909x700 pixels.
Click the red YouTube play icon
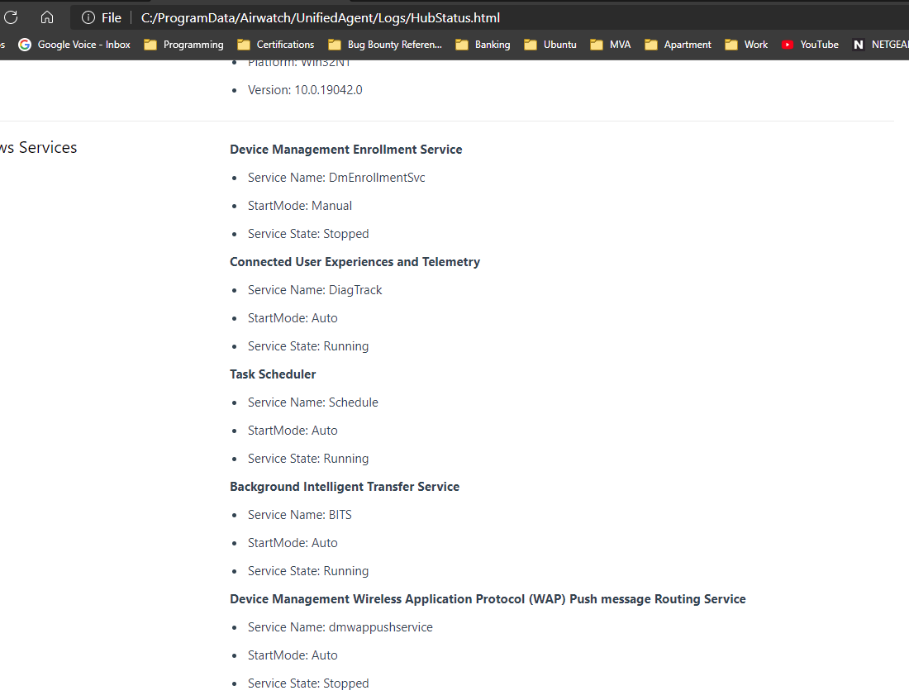pos(788,45)
